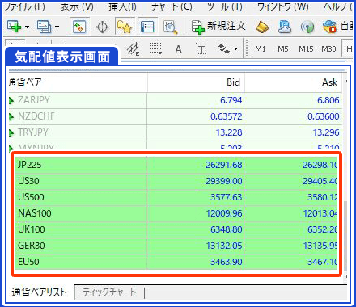The height and width of the screenshot is (307, 356).
Task: Select the TRYJPY row
Action: point(176,132)
